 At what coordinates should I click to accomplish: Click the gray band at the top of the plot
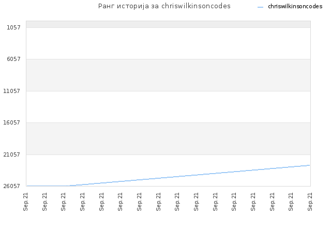tap(168, 24)
